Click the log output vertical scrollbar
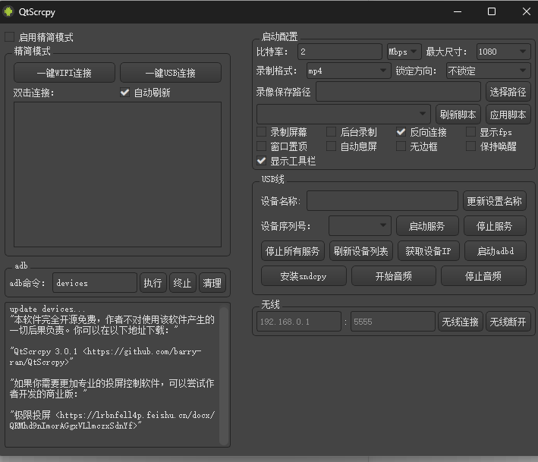Viewport: 538px width, 462px height. click(x=224, y=376)
